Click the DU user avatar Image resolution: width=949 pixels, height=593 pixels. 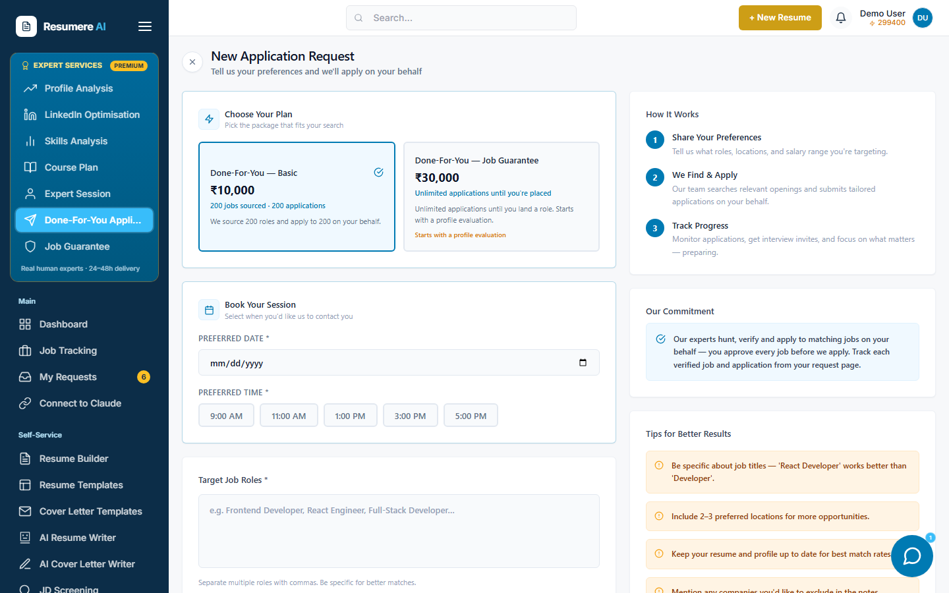point(923,18)
